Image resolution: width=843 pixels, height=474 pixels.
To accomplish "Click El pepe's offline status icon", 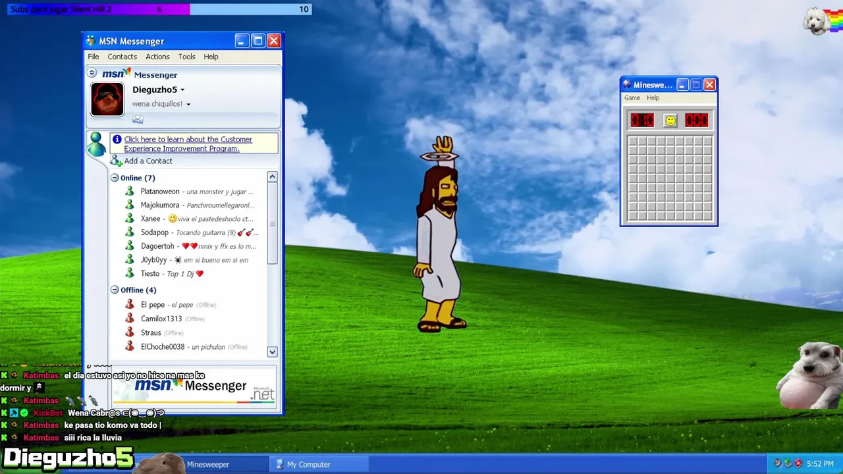I will pyautogui.click(x=130, y=305).
